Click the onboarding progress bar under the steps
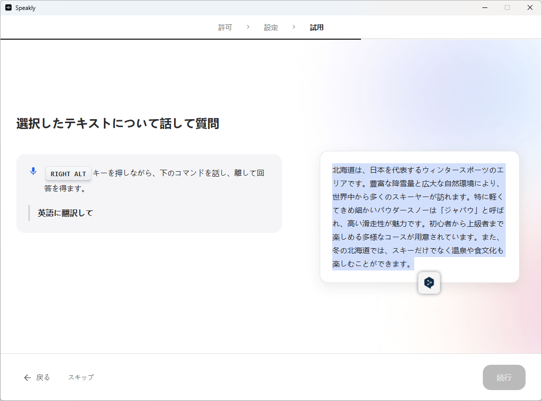The image size is (542, 401). tap(181, 39)
